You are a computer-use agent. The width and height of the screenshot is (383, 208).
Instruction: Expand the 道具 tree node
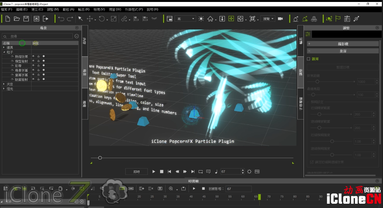pyautogui.click(x=4, y=48)
